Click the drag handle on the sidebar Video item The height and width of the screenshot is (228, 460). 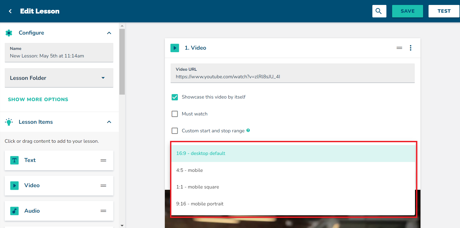coord(103,186)
